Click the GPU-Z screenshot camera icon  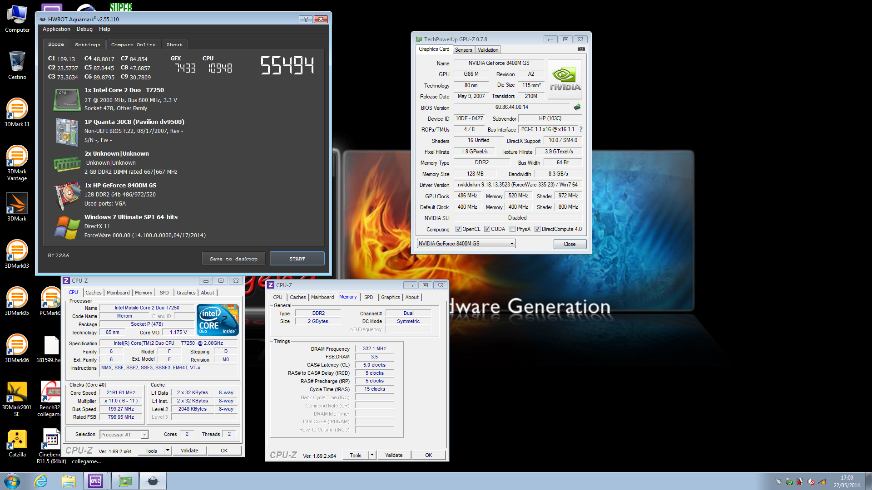581,49
